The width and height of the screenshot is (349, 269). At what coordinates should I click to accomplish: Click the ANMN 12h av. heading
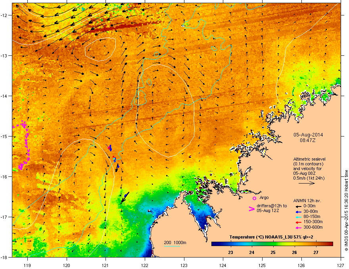coord(307,201)
